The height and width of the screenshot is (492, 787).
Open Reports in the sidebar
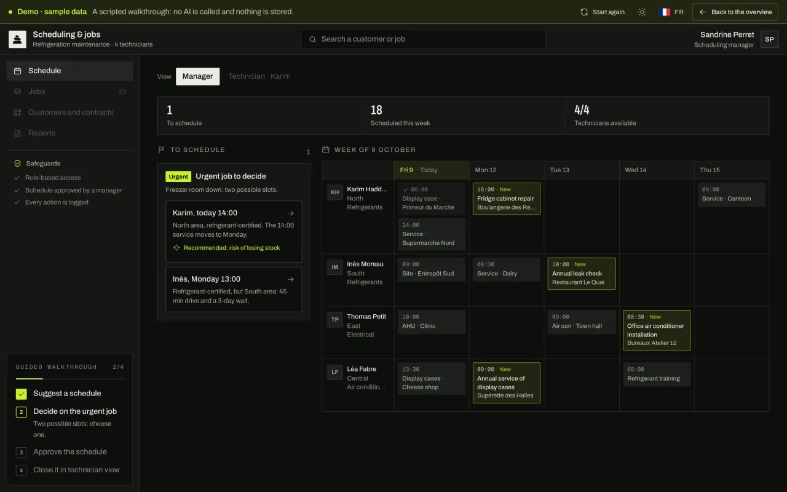click(69, 133)
